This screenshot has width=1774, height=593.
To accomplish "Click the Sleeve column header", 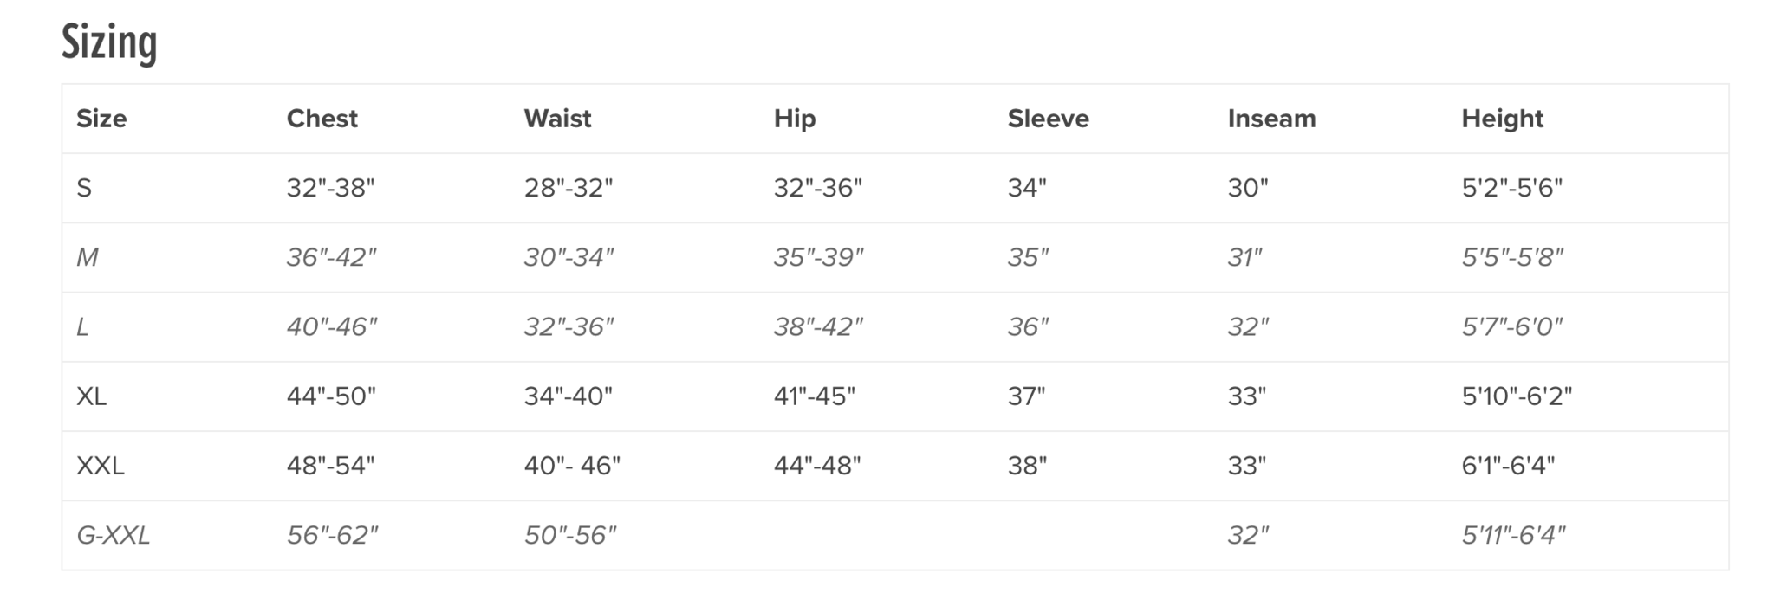I will pyautogui.click(x=1048, y=119).
